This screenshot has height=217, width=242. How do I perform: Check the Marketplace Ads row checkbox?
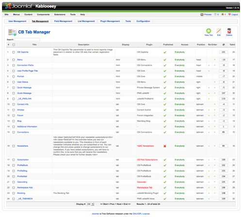14,187
